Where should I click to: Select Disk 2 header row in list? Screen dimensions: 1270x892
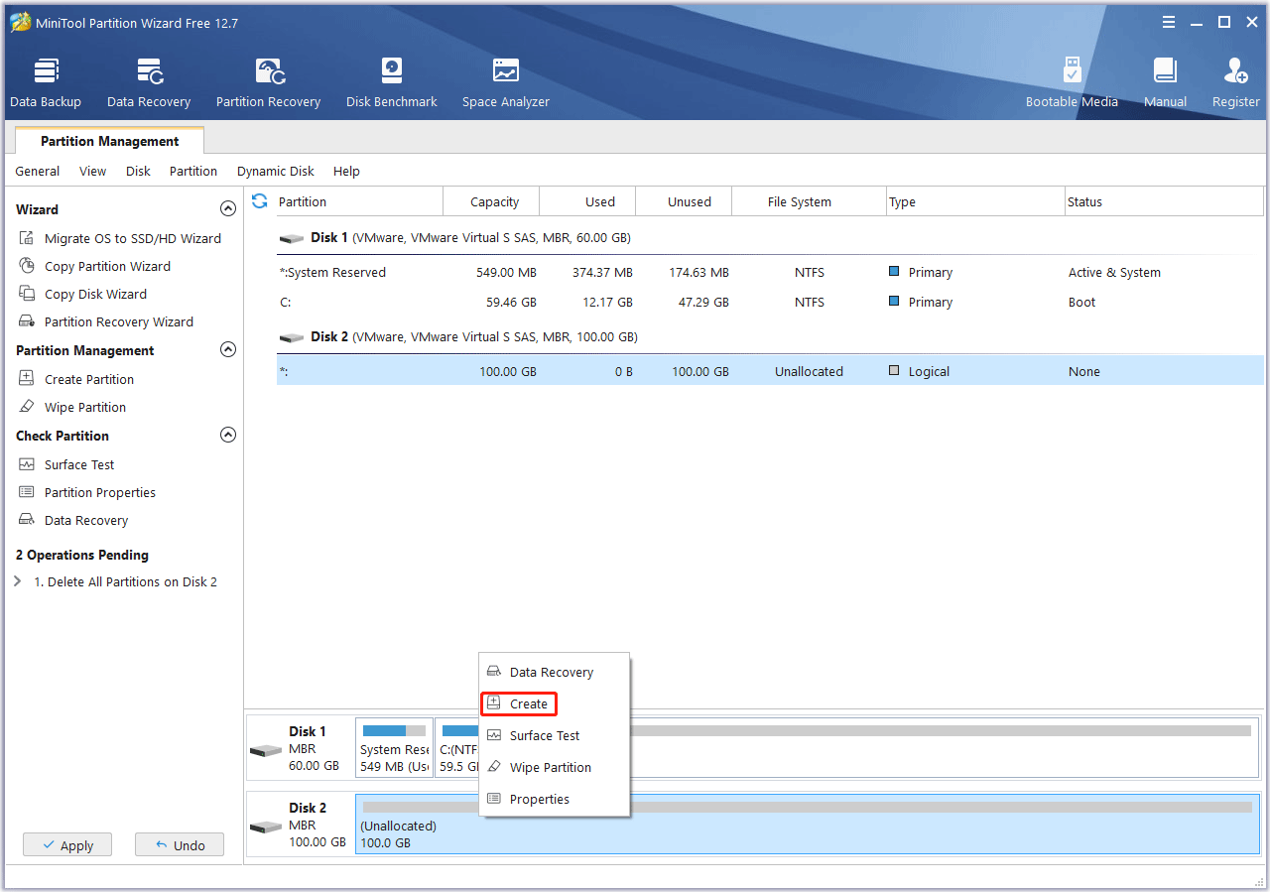click(x=770, y=337)
